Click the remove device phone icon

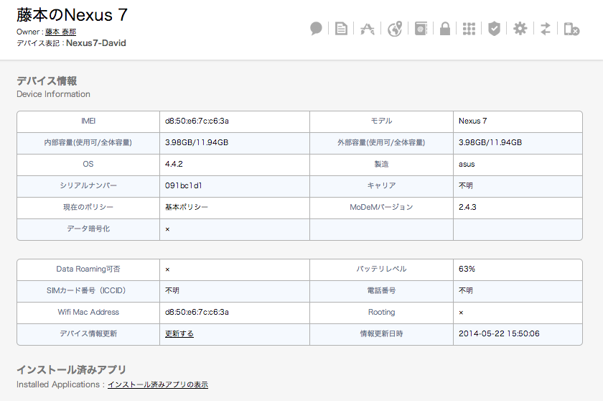[571, 29]
